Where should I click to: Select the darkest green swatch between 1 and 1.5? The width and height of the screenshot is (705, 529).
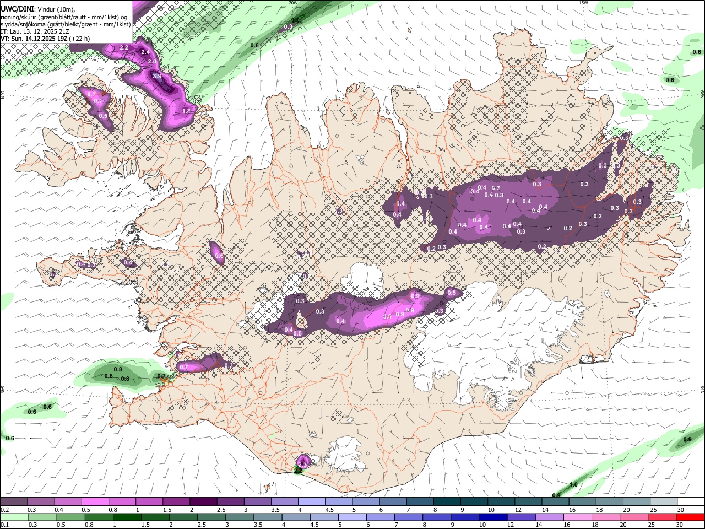(x=127, y=517)
